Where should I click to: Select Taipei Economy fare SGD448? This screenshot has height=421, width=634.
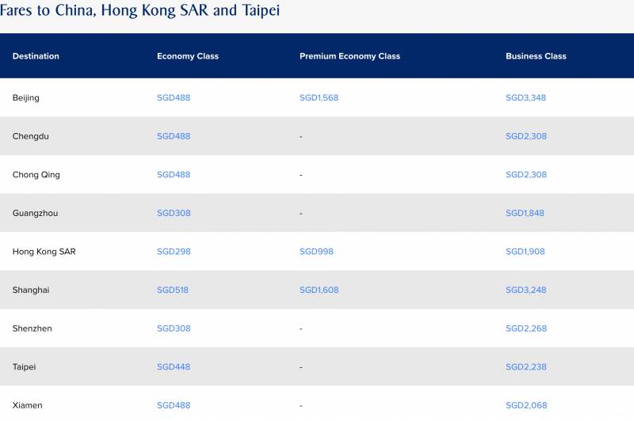[174, 367]
